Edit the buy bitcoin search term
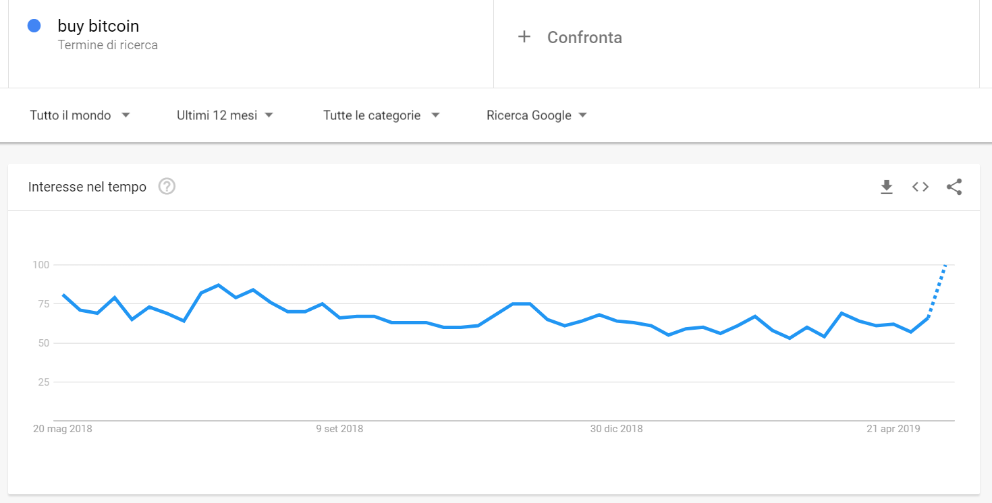This screenshot has width=992, height=503. tap(99, 26)
